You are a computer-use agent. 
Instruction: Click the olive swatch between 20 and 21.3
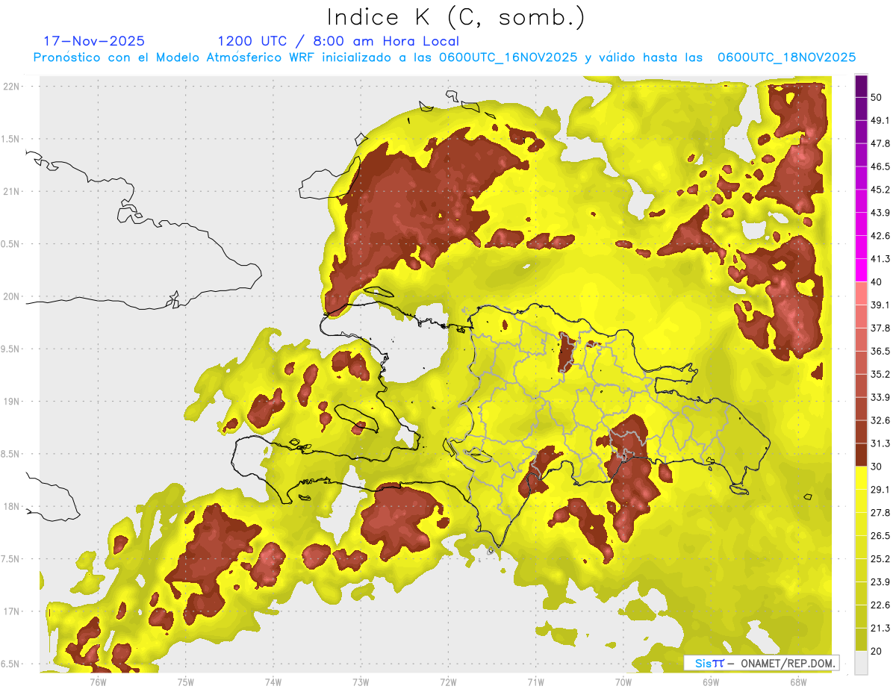[861, 639]
